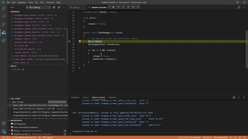Screen dimensions: 248x139
Task: Go to line via Ln 27 status entry
Action: [x=189, y=137]
